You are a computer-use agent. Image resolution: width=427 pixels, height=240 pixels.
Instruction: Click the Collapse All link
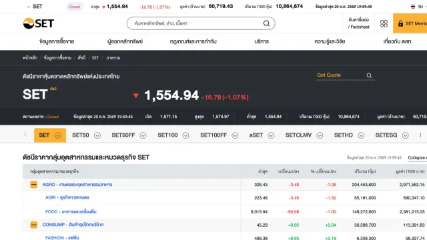click(x=417, y=158)
